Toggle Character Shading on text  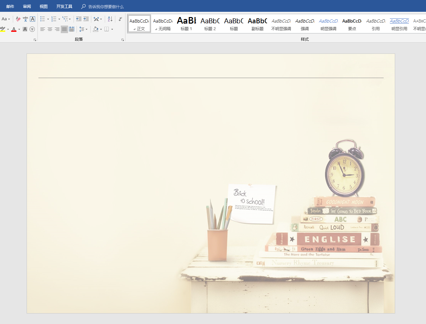point(25,29)
